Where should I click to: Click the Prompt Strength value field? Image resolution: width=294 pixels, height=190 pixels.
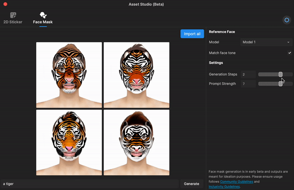point(248,84)
